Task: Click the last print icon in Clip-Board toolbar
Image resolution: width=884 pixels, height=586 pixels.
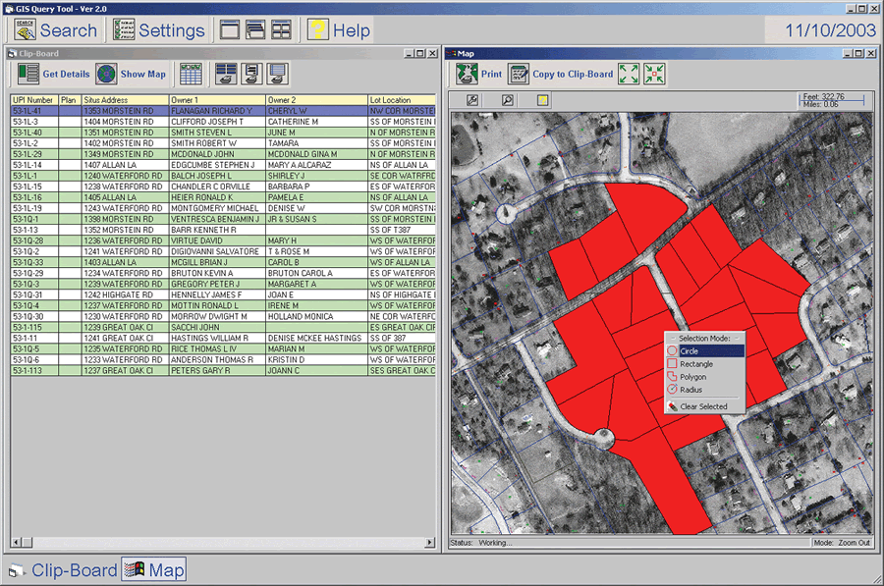Action: tap(278, 74)
